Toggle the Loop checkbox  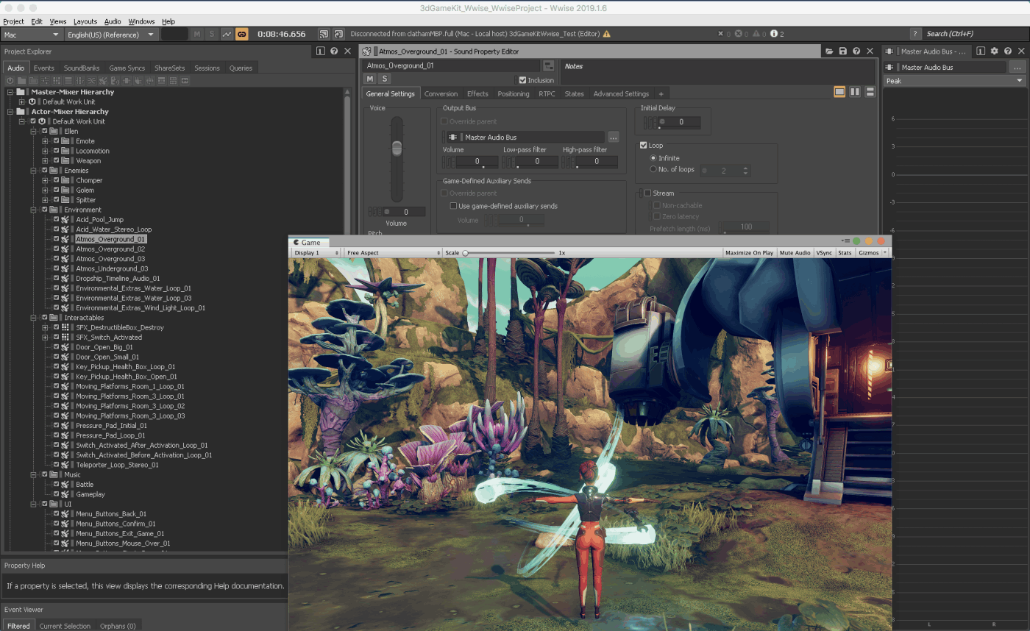[644, 146]
